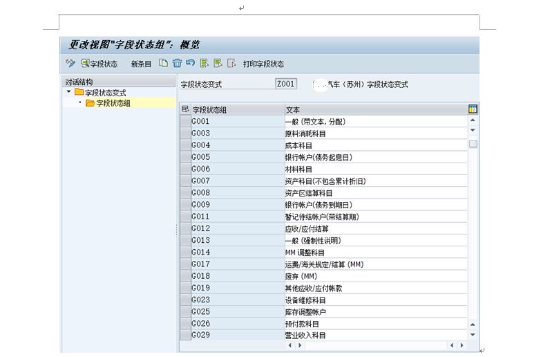The image size is (541, 357).
Task: Select row G005 with its row selector
Action: pos(186,157)
